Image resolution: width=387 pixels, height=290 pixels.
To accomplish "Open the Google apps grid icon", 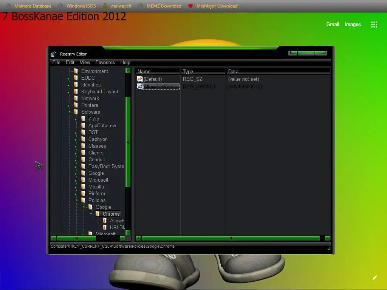I will (x=374, y=25).
